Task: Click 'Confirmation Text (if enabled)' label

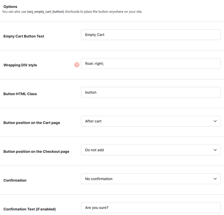Action: pyautogui.click(x=30, y=209)
